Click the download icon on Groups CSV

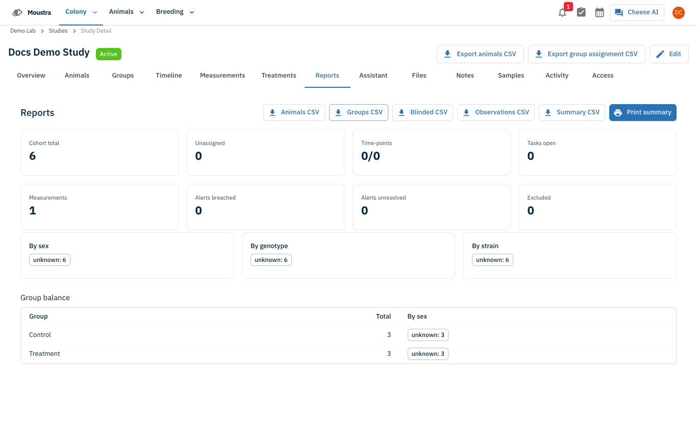(338, 112)
